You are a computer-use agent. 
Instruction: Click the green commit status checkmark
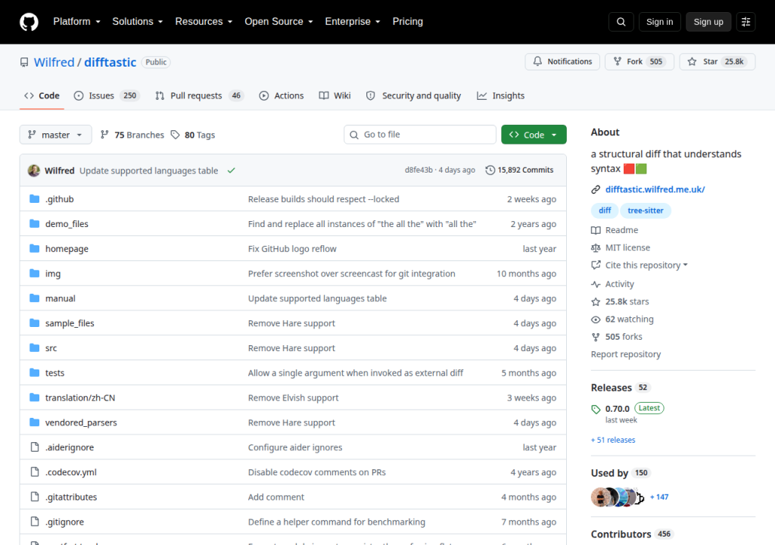coord(231,170)
